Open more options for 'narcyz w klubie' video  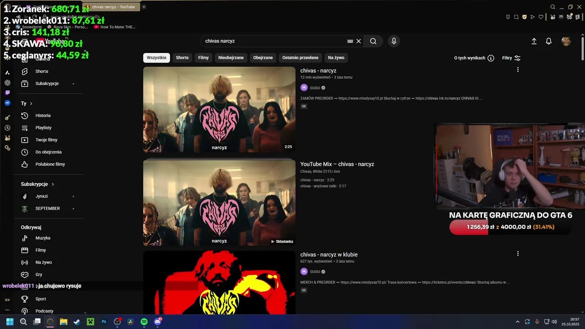coord(518,254)
